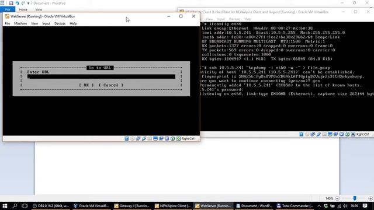
Task: Switch to OBS taskbar button
Action: point(51,206)
